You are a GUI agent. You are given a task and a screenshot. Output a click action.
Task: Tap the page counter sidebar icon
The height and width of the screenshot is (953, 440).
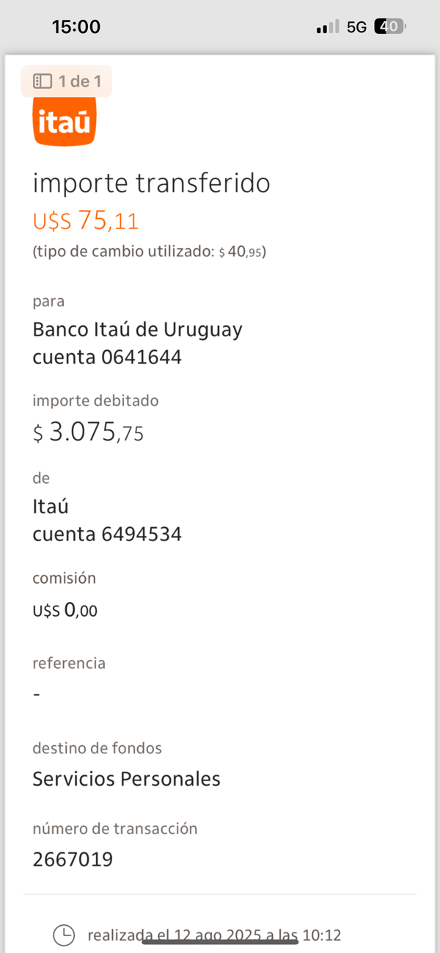point(43,81)
